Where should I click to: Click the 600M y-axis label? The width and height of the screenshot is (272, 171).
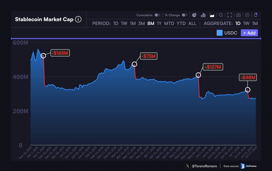[20, 43]
